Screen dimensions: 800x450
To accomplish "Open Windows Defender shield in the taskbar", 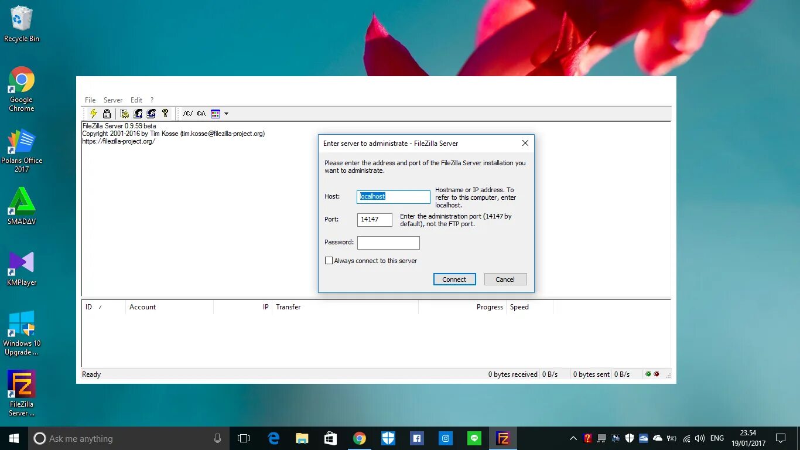I will pyautogui.click(x=388, y=438).
